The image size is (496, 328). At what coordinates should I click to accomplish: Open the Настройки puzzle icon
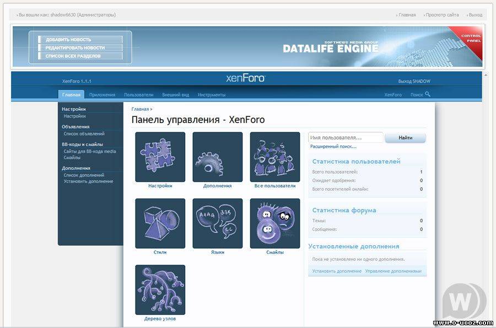(160, 157)
